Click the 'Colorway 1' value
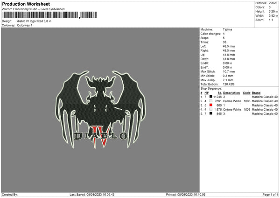The image size is (280, 198). coord(25,25)
